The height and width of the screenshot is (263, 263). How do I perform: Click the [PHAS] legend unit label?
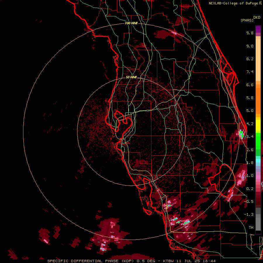tap(247, 20)
